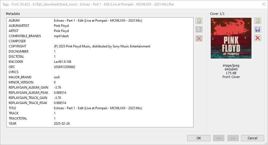Select the COMPATIBLE_BRANDS tag row
Screen dimensions: 268x145
100,36
